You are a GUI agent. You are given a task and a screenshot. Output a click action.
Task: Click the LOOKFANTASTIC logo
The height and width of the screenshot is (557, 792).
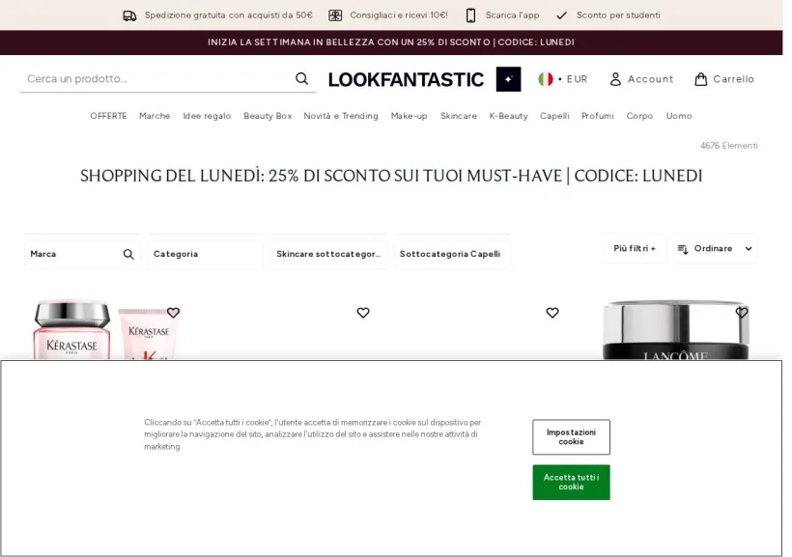click(x=406, y=79)
